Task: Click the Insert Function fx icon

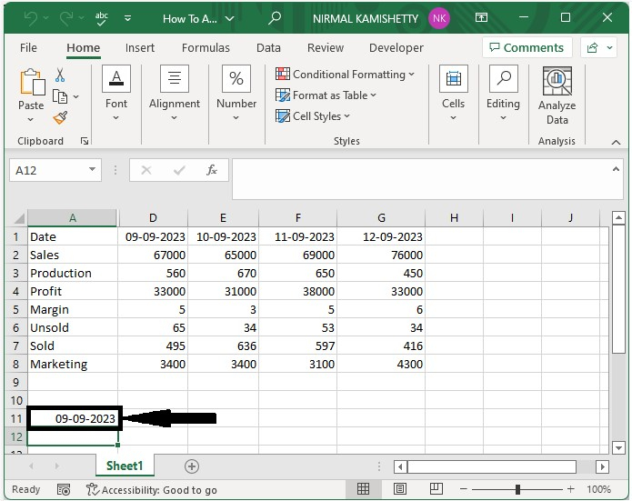Action: pos(211,170)
